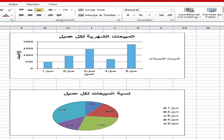
Task: Open the Alignment group dialog launcher
Action: pyautogui.click(x=118, y=20)
